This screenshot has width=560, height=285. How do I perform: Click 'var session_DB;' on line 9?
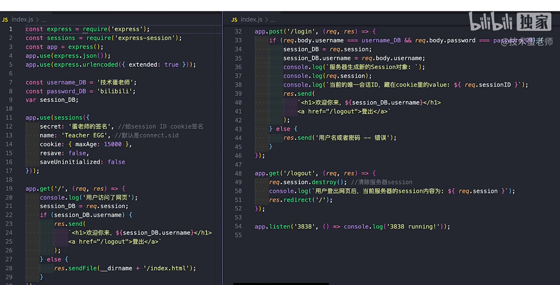[52, 100]
